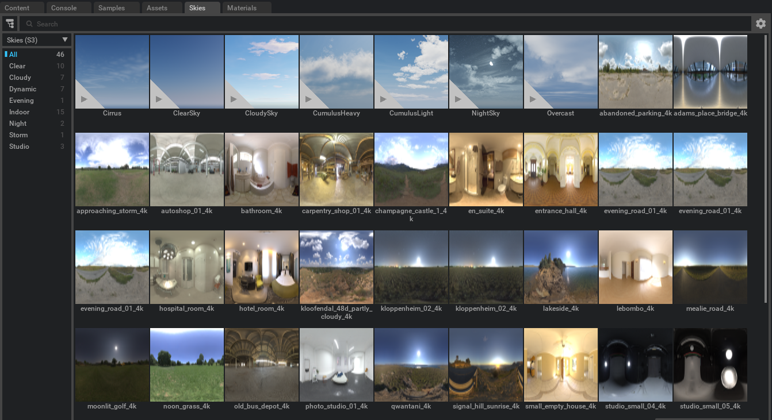Choose the photo_studio_01_4k thumbnail
Viewport: 772px width, 420px height.
[x=337, y=365]
